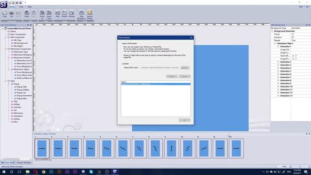This screenshot has width=311, height=175.
Task: Collapse the Mainmenu Position tree node
Action: [9, 58]
